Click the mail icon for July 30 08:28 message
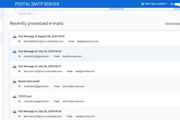Screen dimensions: 180x120 (x=14, y=112)
